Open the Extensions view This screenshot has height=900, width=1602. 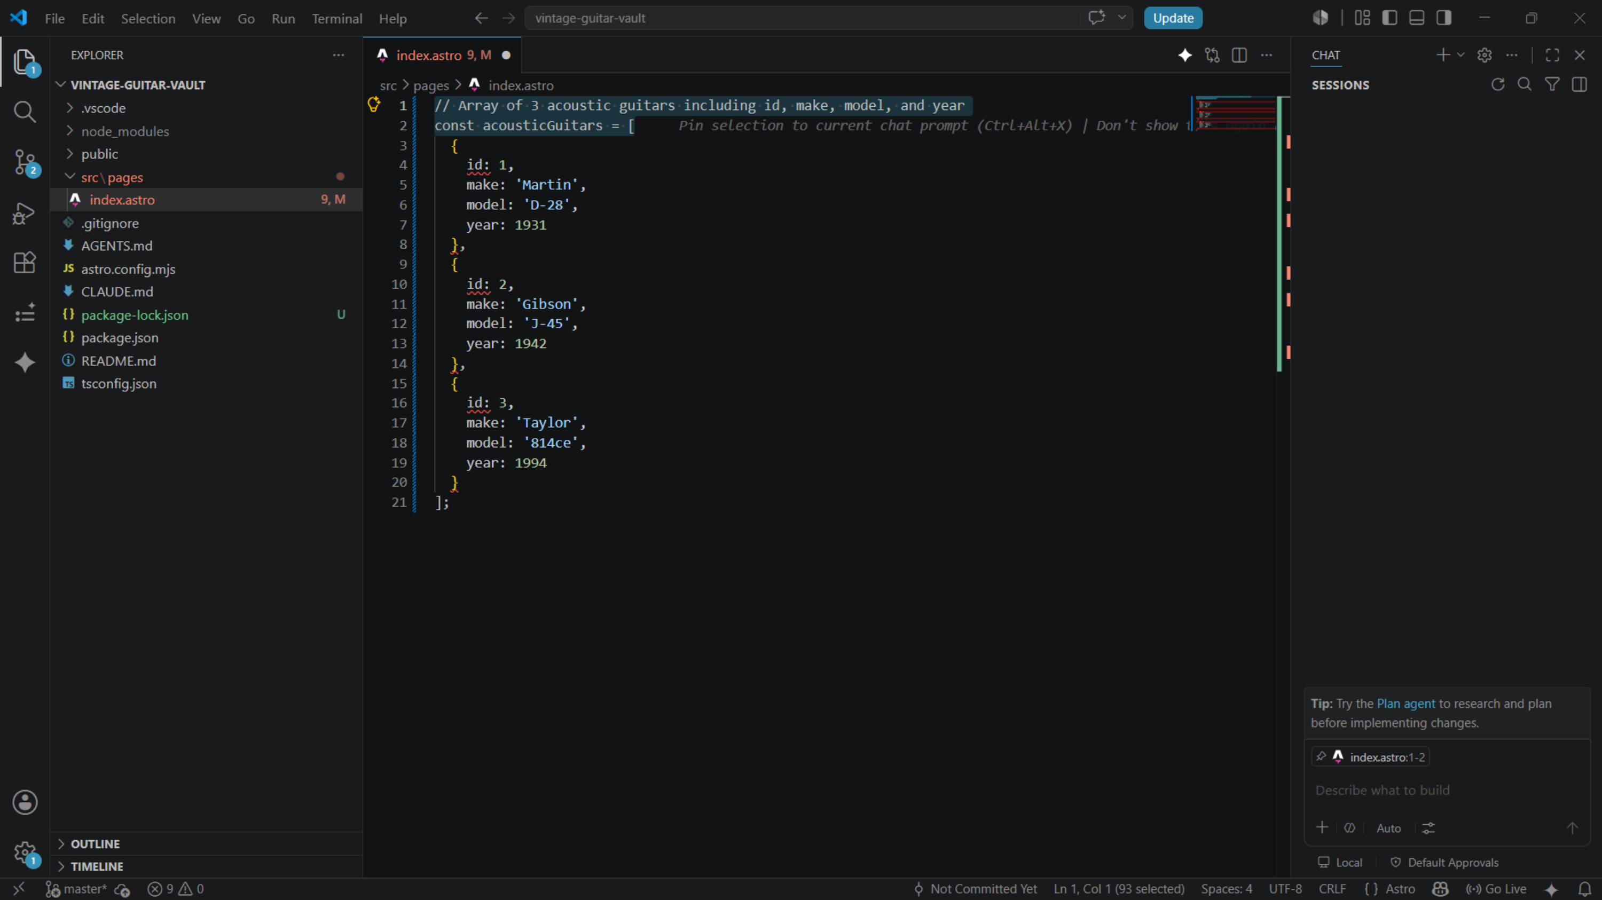pyautogui.click(x=24, y=262)
